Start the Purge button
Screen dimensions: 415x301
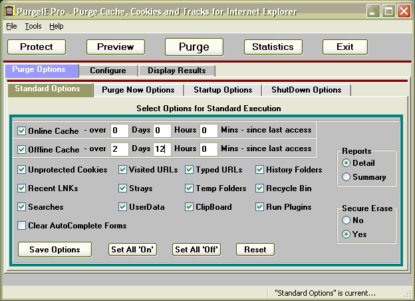point(194,47)
